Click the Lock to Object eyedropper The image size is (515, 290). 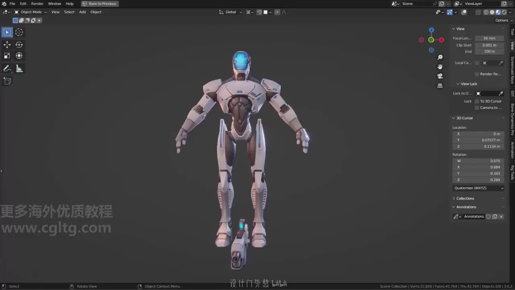[501, 93]
